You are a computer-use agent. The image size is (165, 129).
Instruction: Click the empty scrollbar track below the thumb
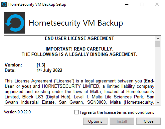[158, 73]
